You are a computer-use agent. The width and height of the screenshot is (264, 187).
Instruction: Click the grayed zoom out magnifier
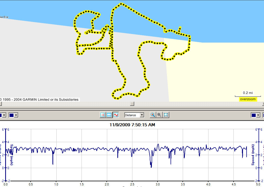click(x=159, y=115)
